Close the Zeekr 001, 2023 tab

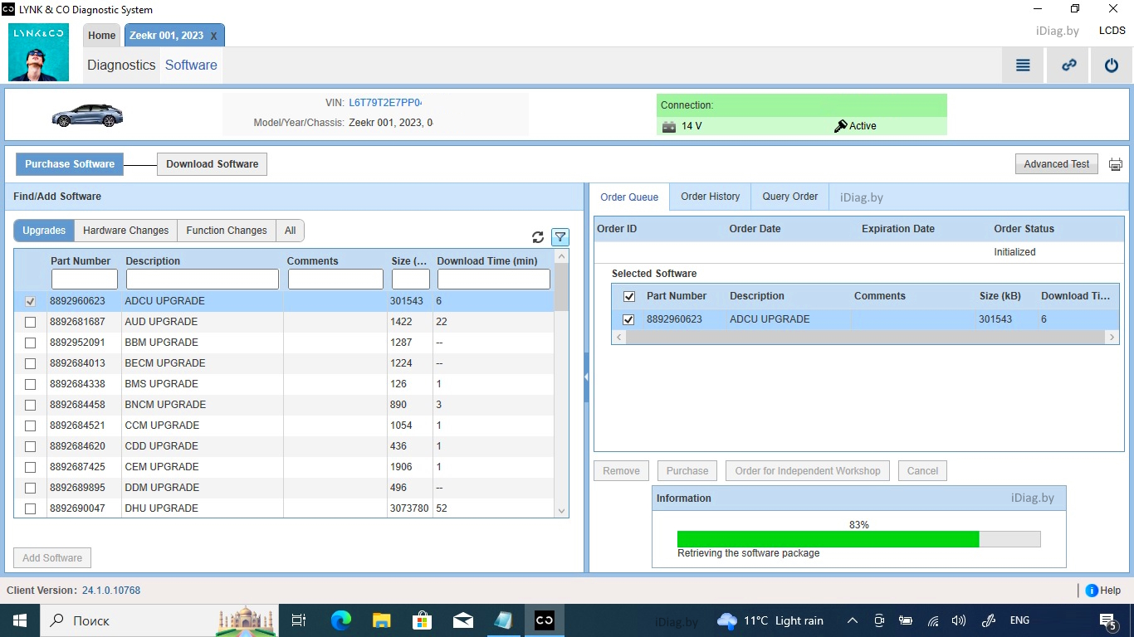coord(213,36)
